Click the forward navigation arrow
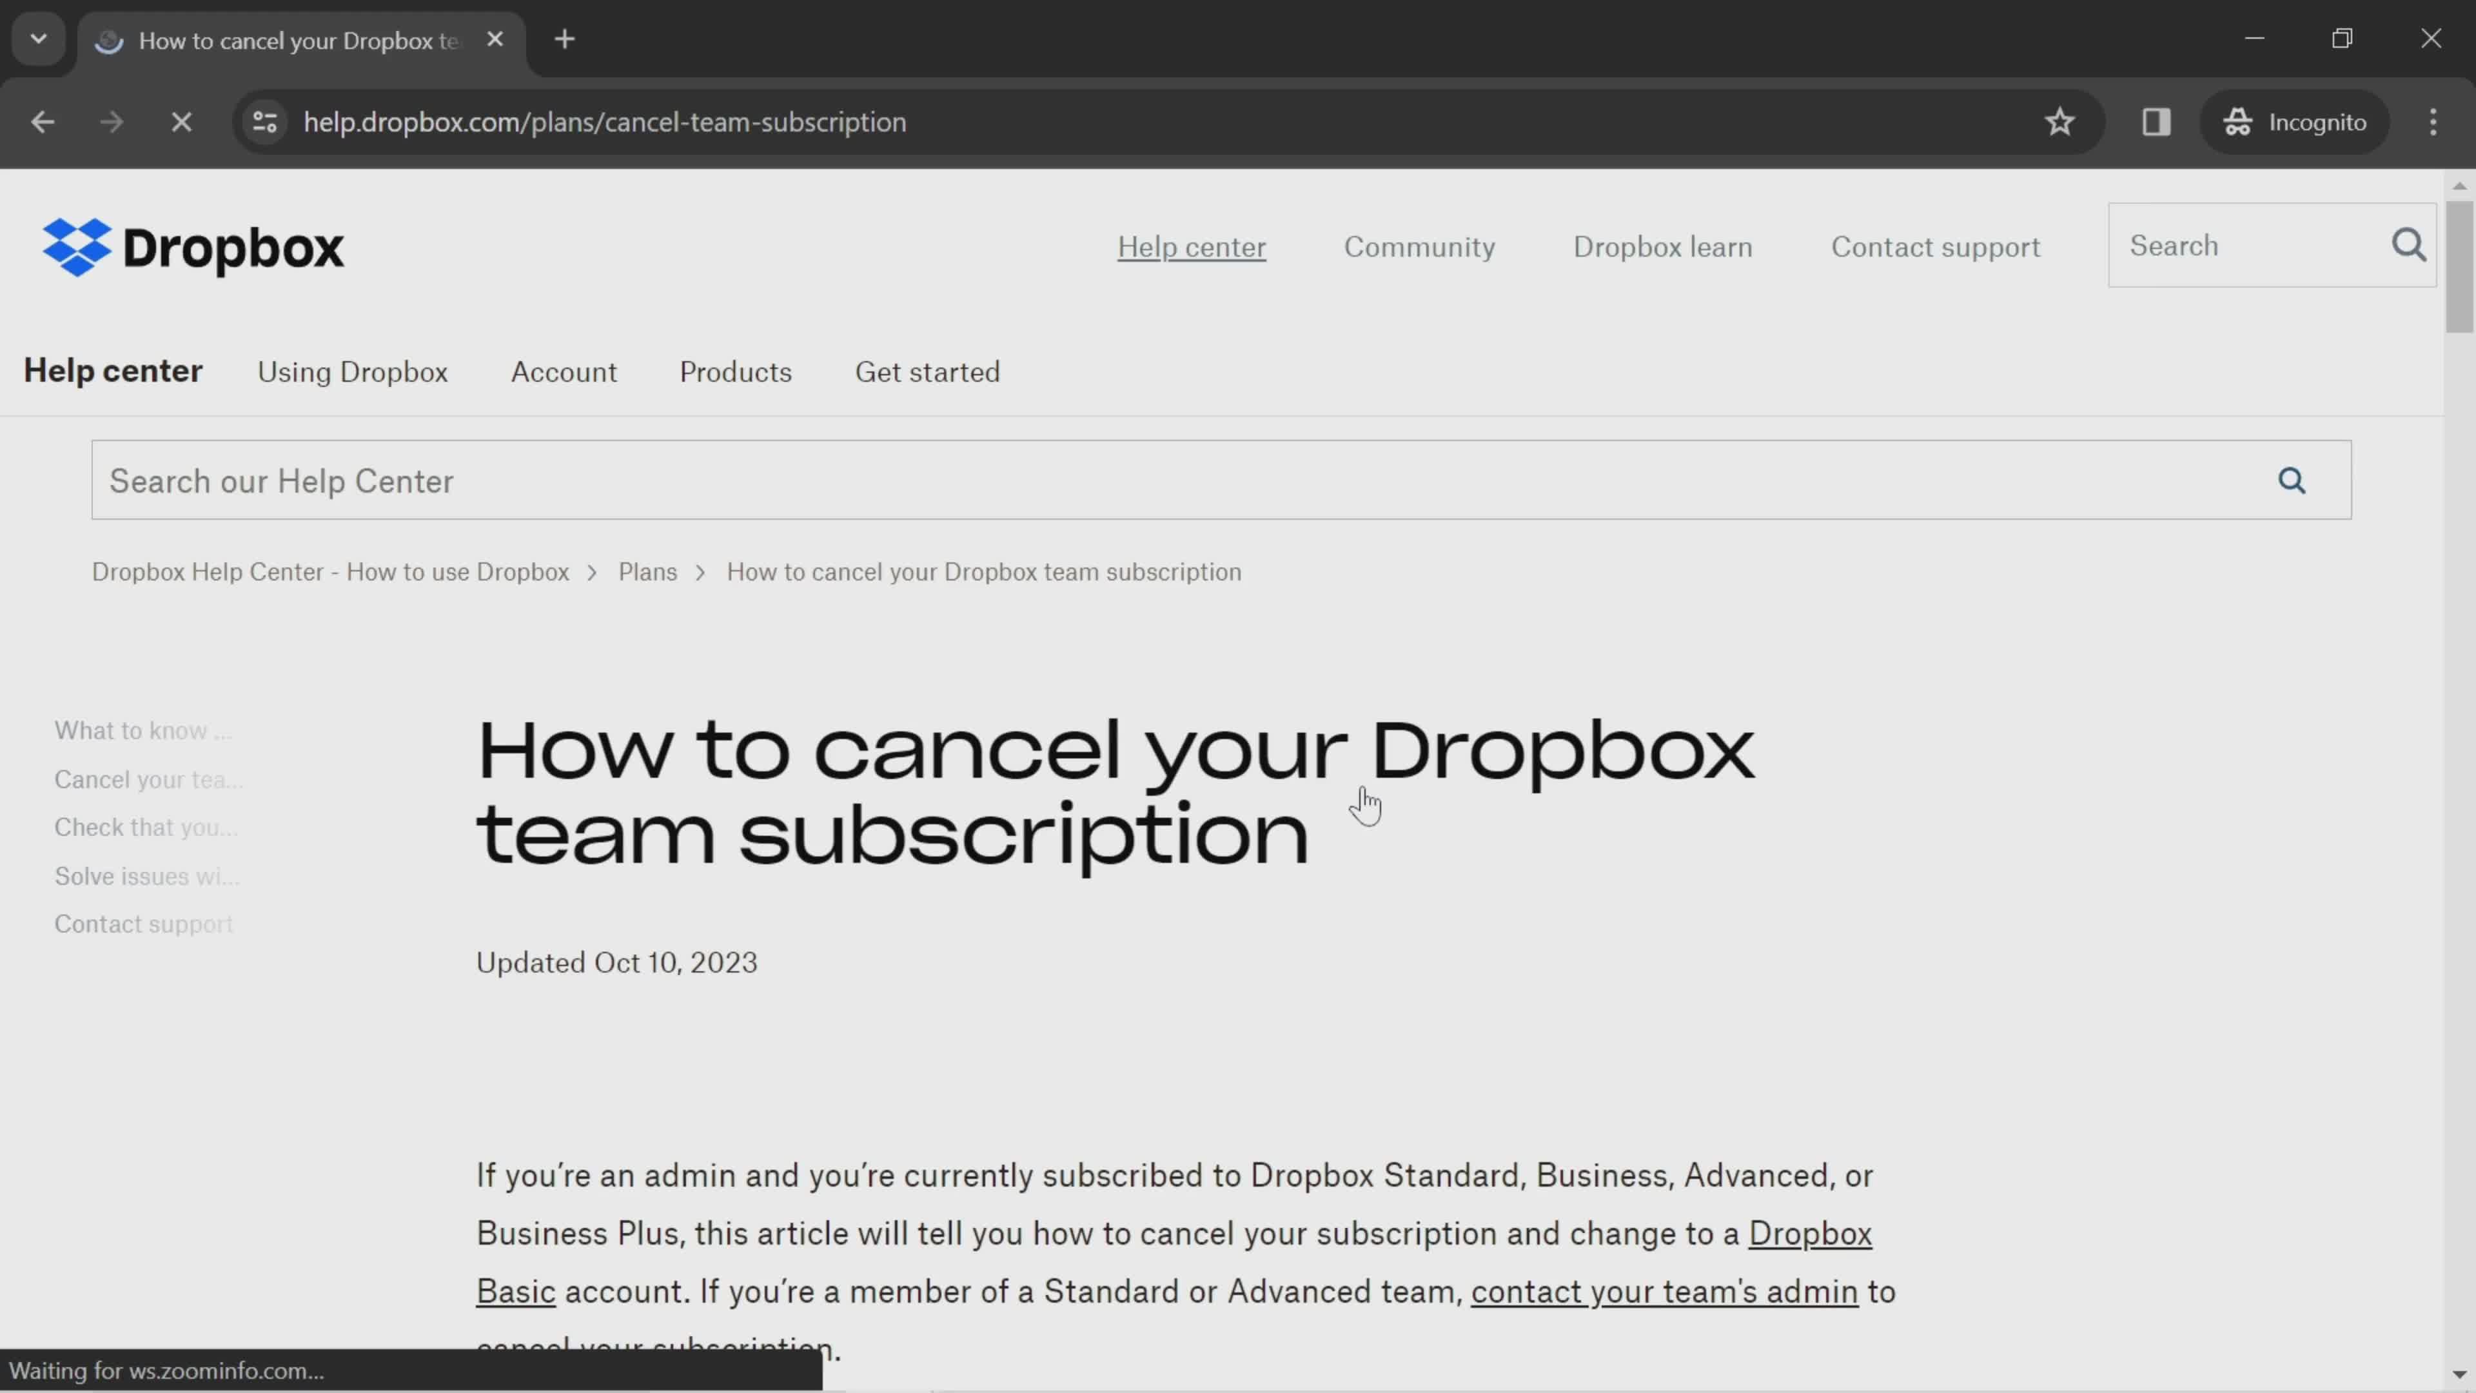Viewport: 2476px width, 1393px height. (112, 122)
